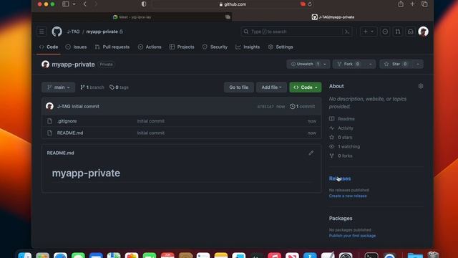Open a new Safari tab with plus icon
The height and width of the screenshot is (258, 458).
[412, 4]
